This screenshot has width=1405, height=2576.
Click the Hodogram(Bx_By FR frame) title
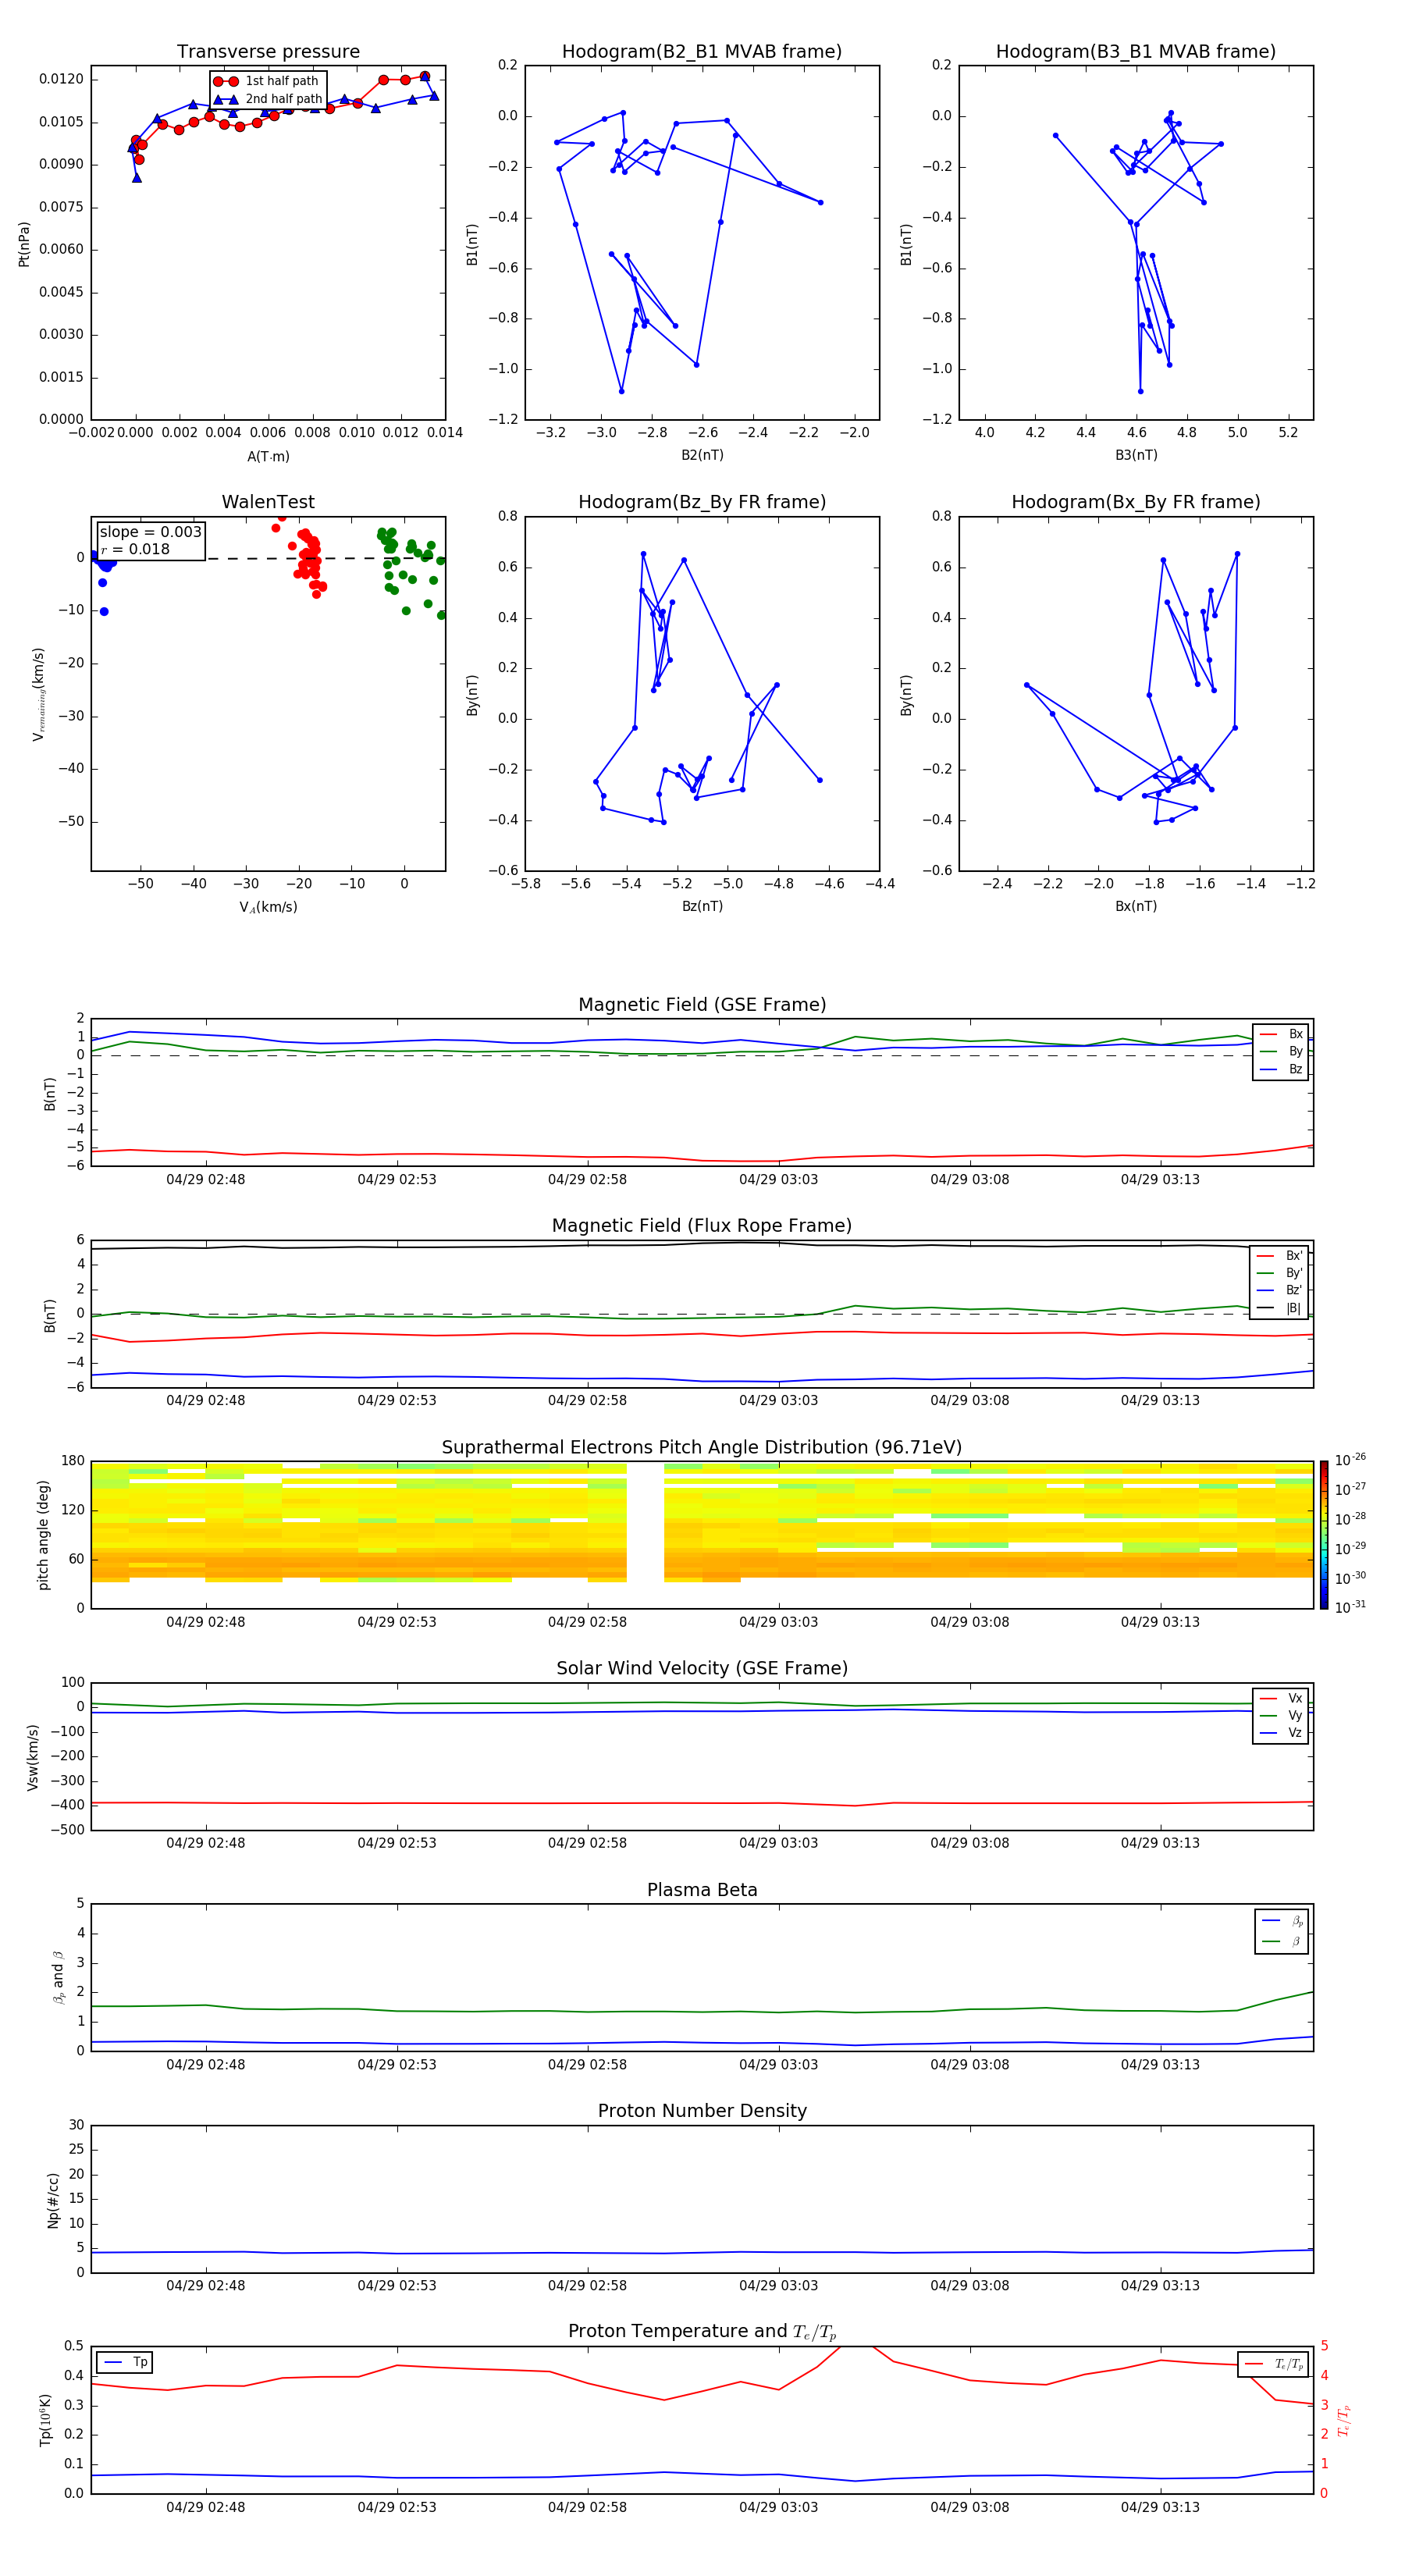tap(1135, 502)
